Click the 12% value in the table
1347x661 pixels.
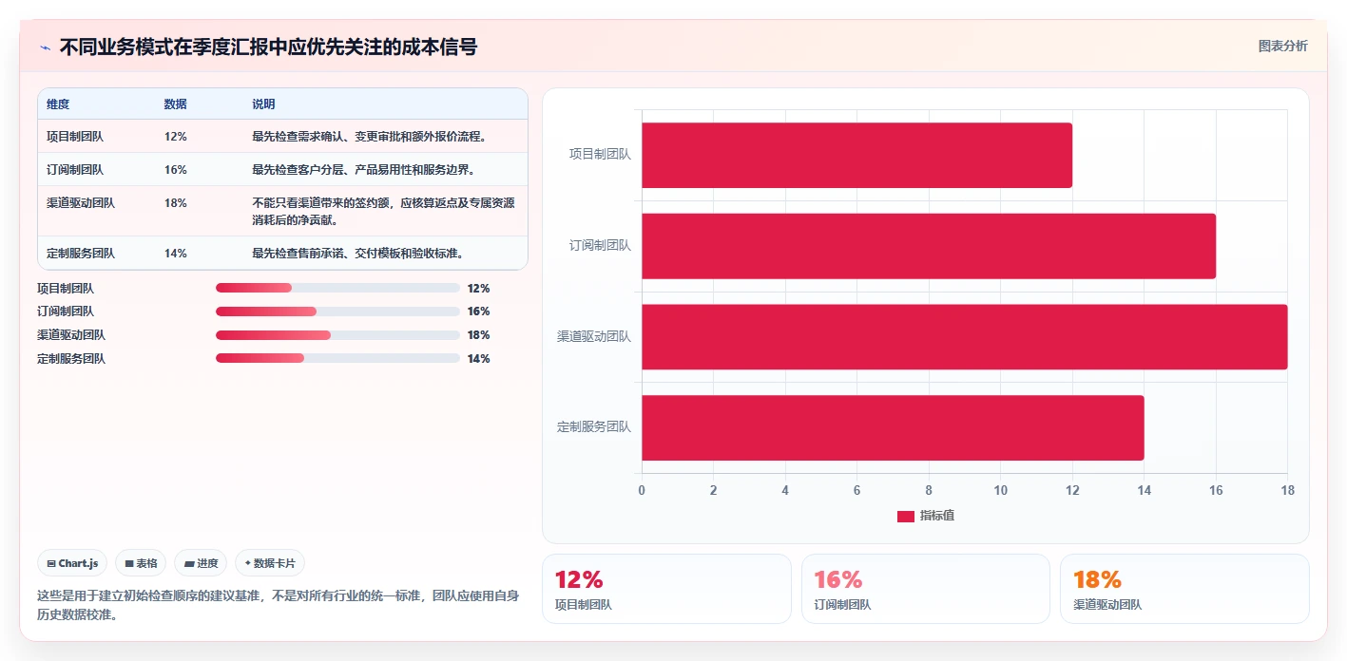(176, 136)
